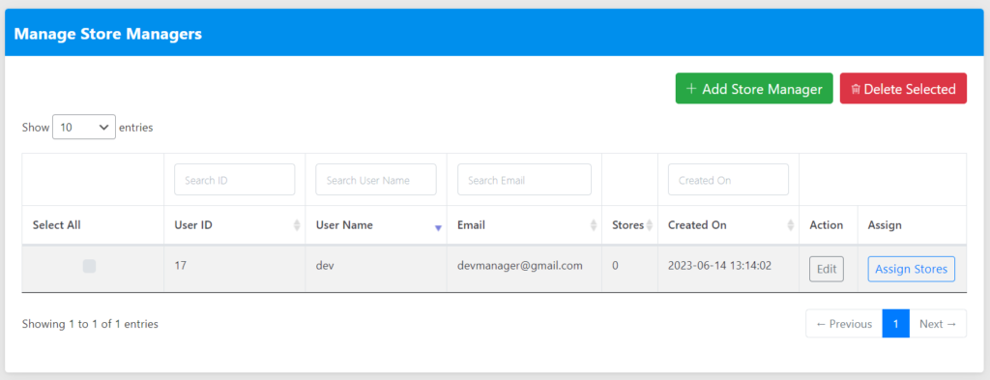
Task: Click the Add Store Manager button
Action: pos(754,88)
